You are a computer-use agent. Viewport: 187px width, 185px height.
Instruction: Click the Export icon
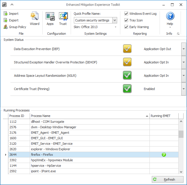6,20
